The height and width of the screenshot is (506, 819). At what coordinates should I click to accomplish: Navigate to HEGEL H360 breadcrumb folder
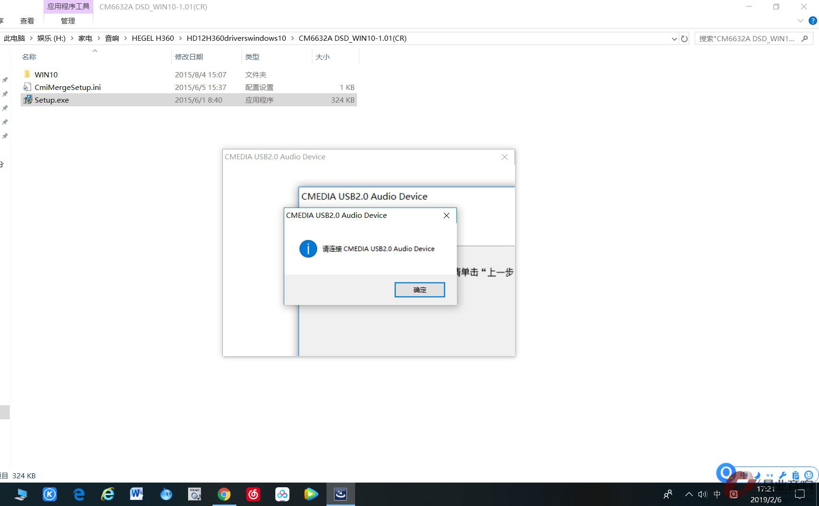click(x=153, y=38)
